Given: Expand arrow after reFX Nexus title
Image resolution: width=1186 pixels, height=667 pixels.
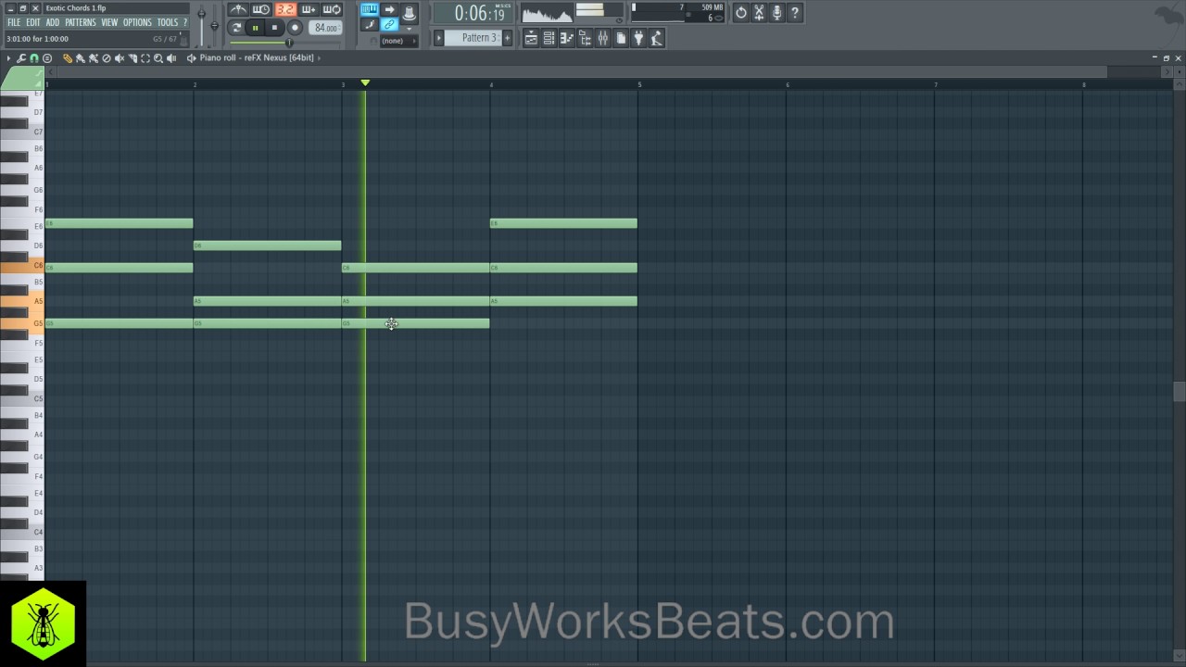Looking at the screenshot, I should (319, 57).
